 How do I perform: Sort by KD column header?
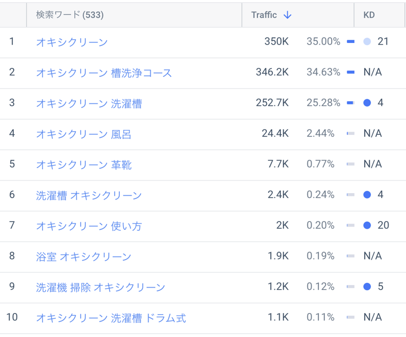pos(369,15)
